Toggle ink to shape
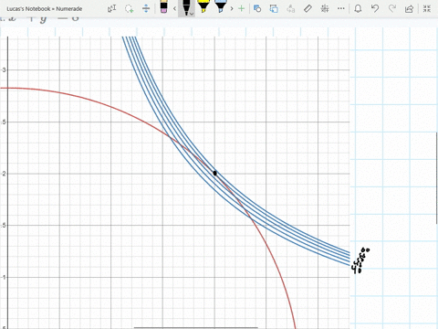 pos(274,8)
